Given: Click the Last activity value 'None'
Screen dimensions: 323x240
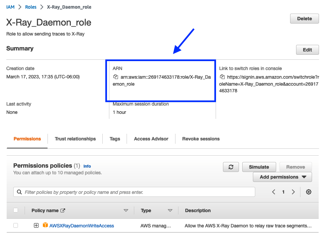Looking at the screenshot, I should coord(12,112).
